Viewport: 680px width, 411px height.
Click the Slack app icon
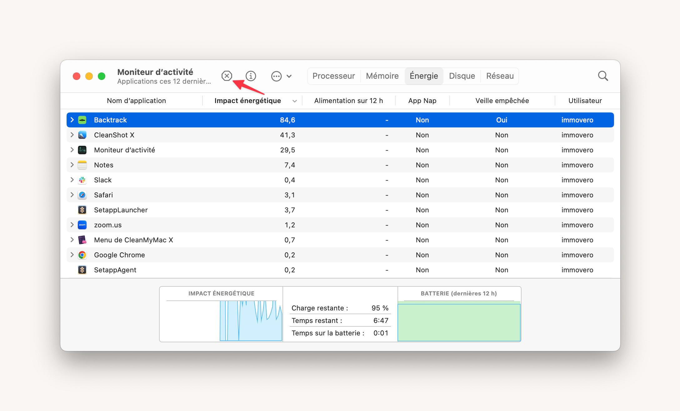tap(82, 180)
